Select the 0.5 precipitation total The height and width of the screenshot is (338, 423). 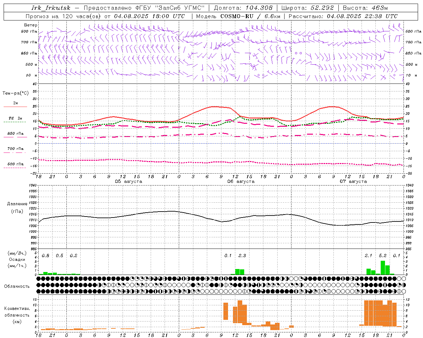click(x=59, y=256)
